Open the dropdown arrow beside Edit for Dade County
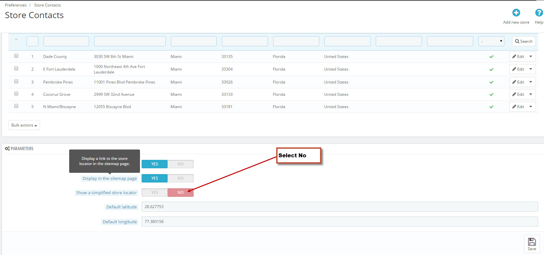Screen dimensions: 544x255 531,57
